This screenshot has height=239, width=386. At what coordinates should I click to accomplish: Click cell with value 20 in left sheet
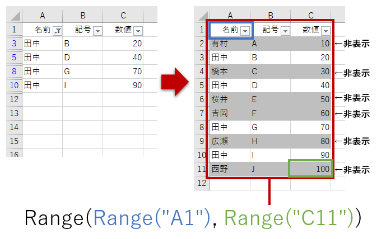click(123, 44)
